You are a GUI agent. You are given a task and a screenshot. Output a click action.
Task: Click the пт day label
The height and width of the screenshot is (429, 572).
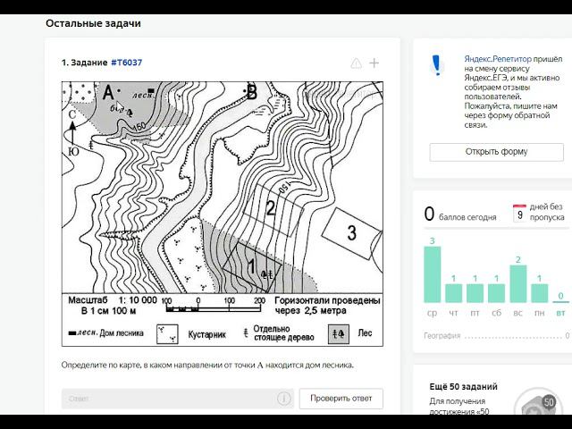click(475, 313)
